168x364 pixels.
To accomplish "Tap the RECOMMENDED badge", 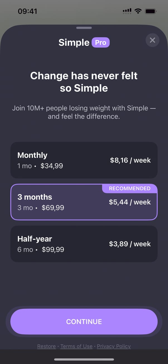I will 130,189.
